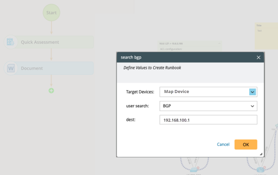Open the Target Devices dropdown arrow
The height and width of the screenshot is (175, 278).
pos(252,92)
